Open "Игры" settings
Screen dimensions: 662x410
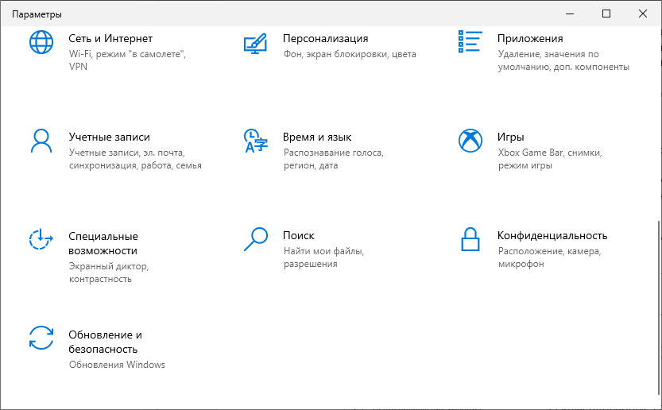(511, 137)
